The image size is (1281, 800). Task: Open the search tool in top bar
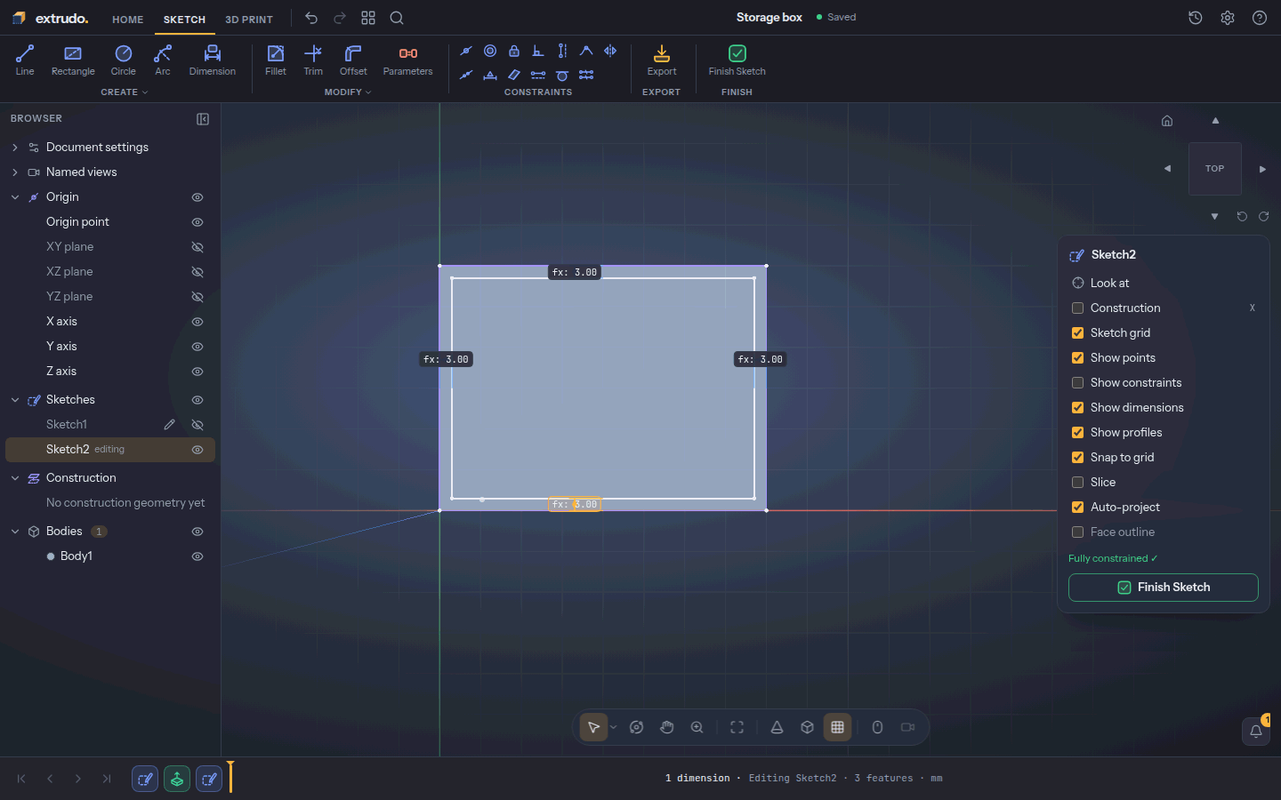pos(397,18)
